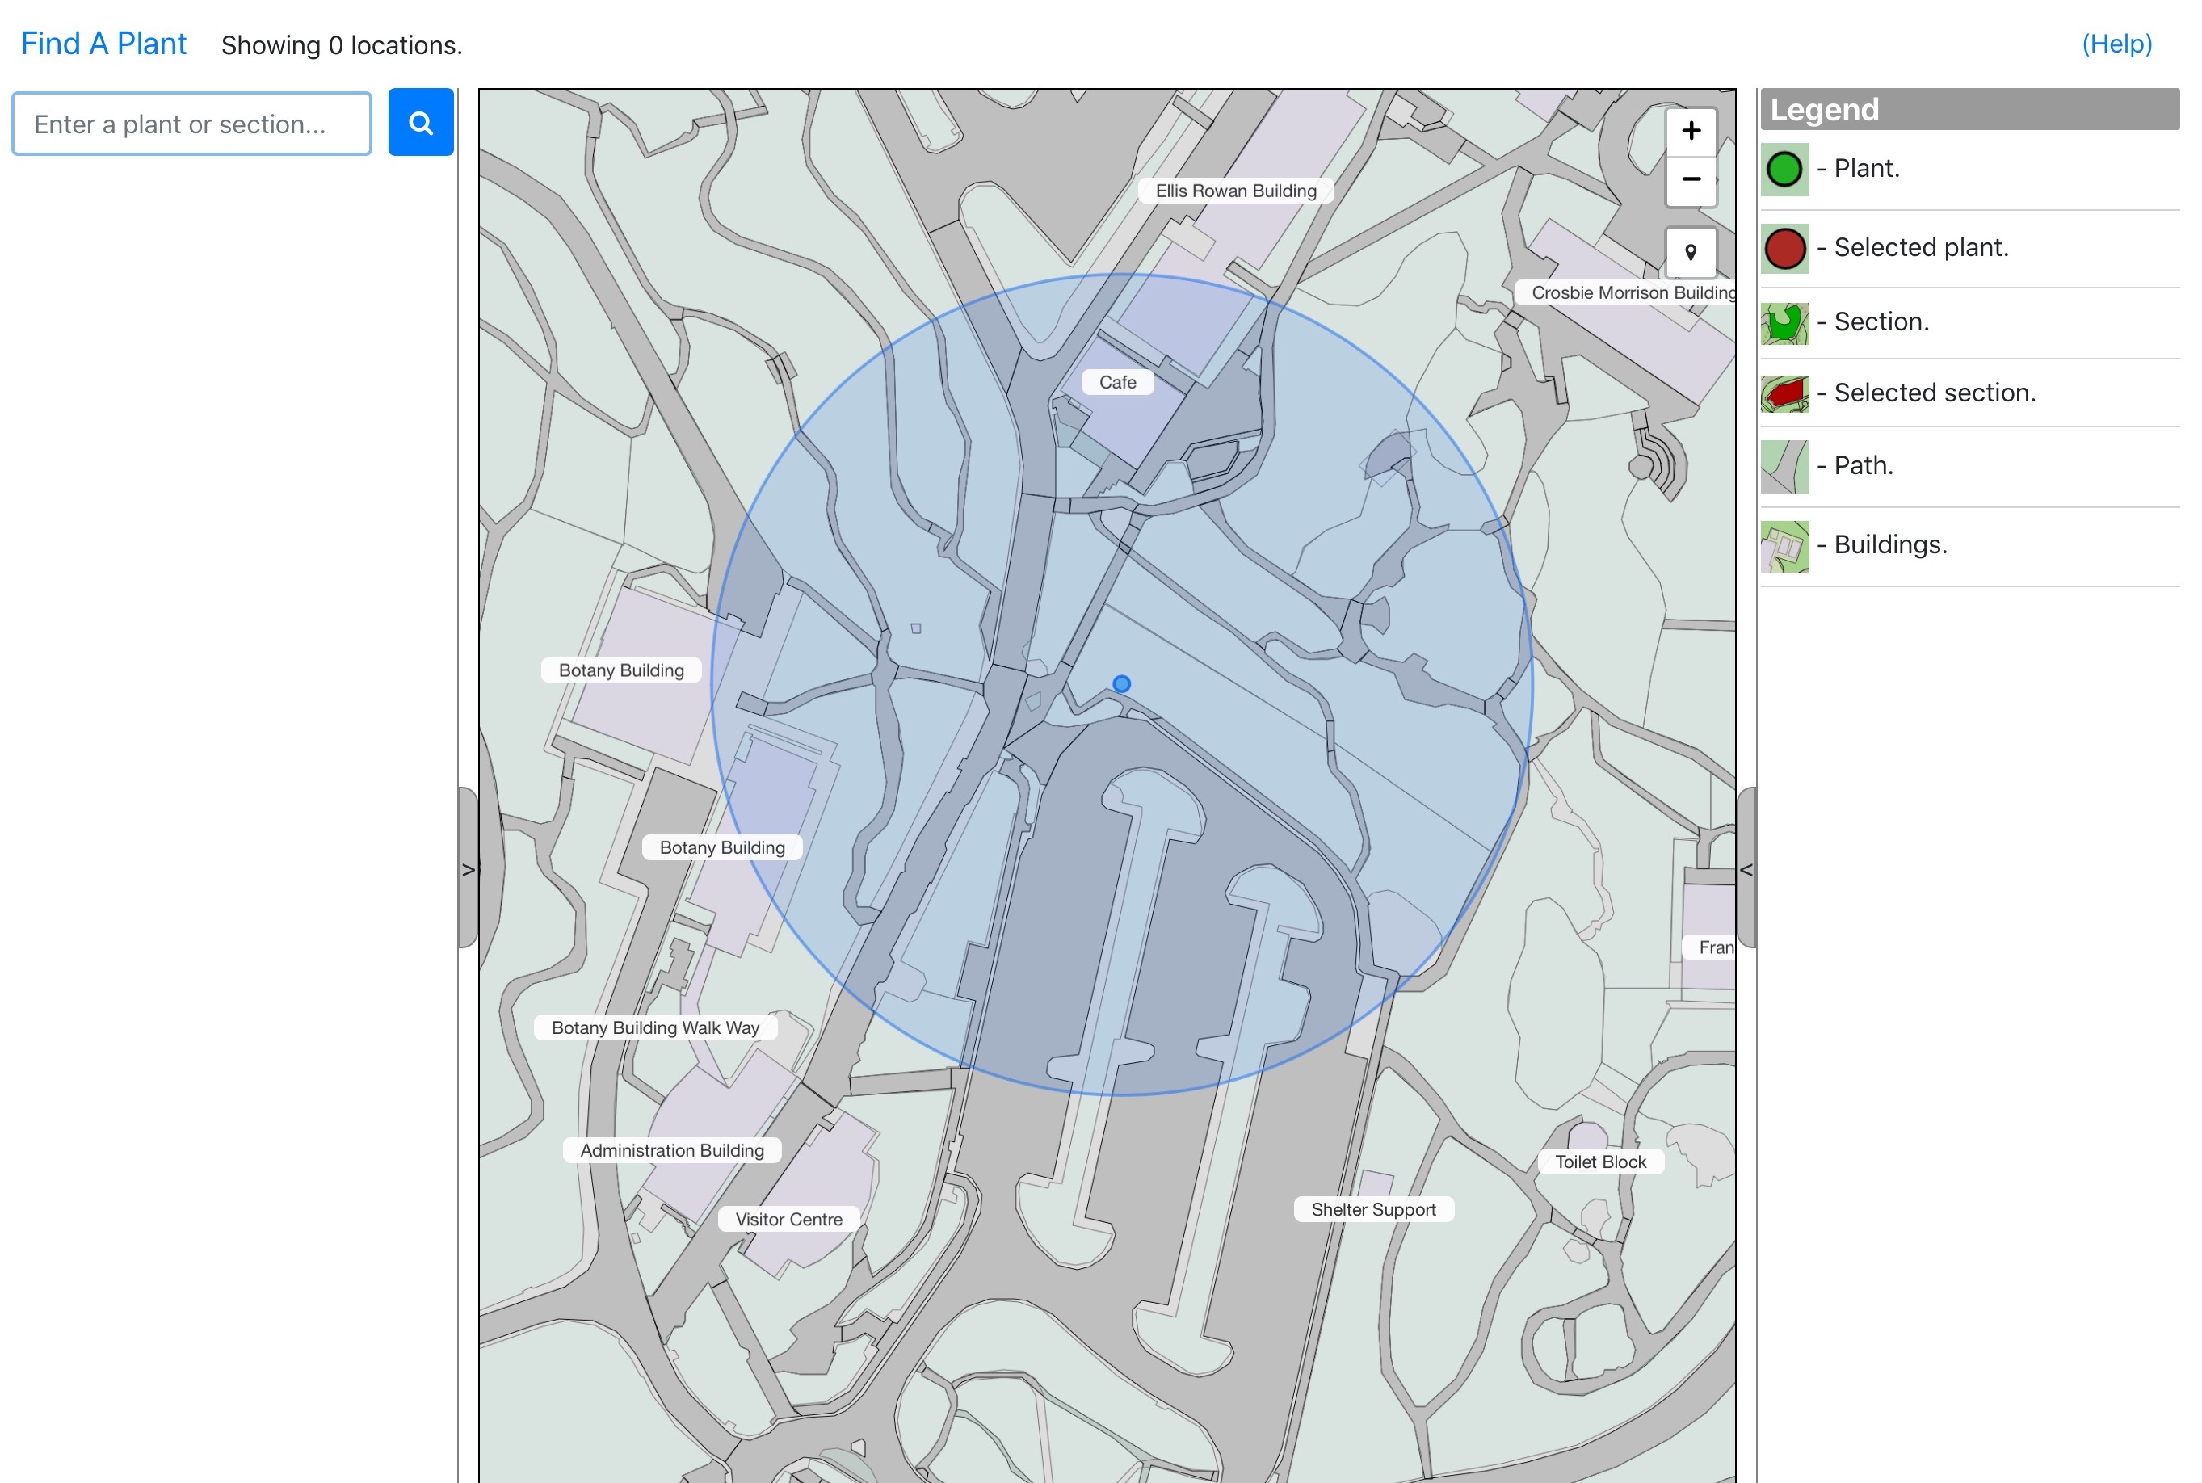Click the Selected section legend thumbnail
2202x1483 pixels.
1784,393
